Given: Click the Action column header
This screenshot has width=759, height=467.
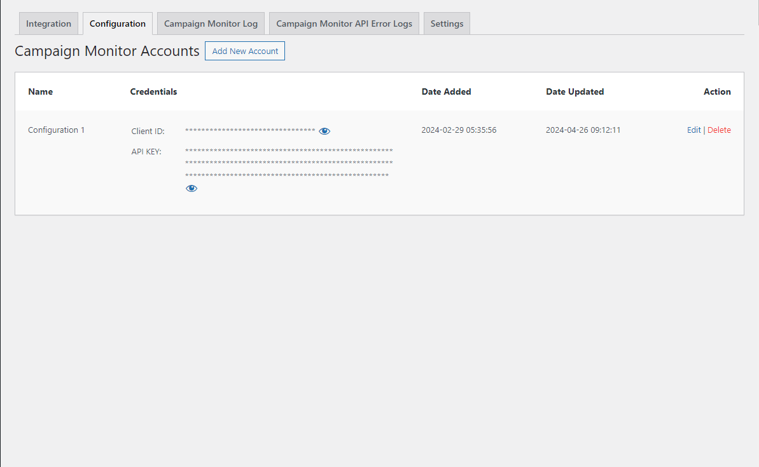Looking at the screenshot, I should tap(717, 92).
